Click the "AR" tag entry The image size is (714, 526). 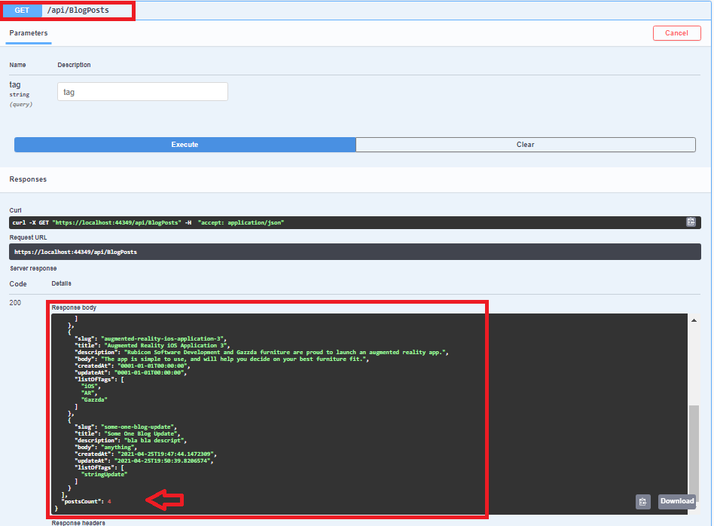pyautogui.click(x=89, y=393)
